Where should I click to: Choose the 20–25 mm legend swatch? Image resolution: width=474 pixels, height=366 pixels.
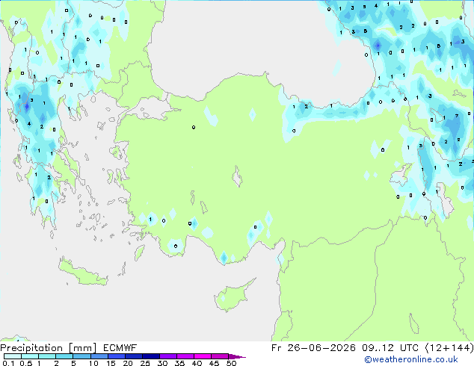[x=134, y=356]
